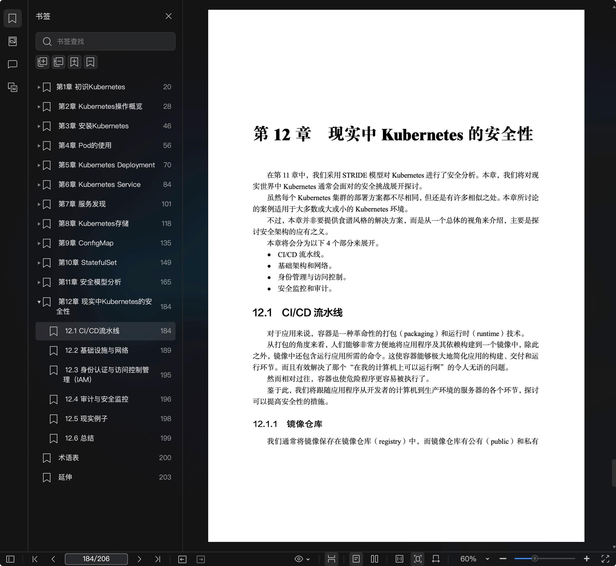Open the comments panel icon

[x=12, y=64]
